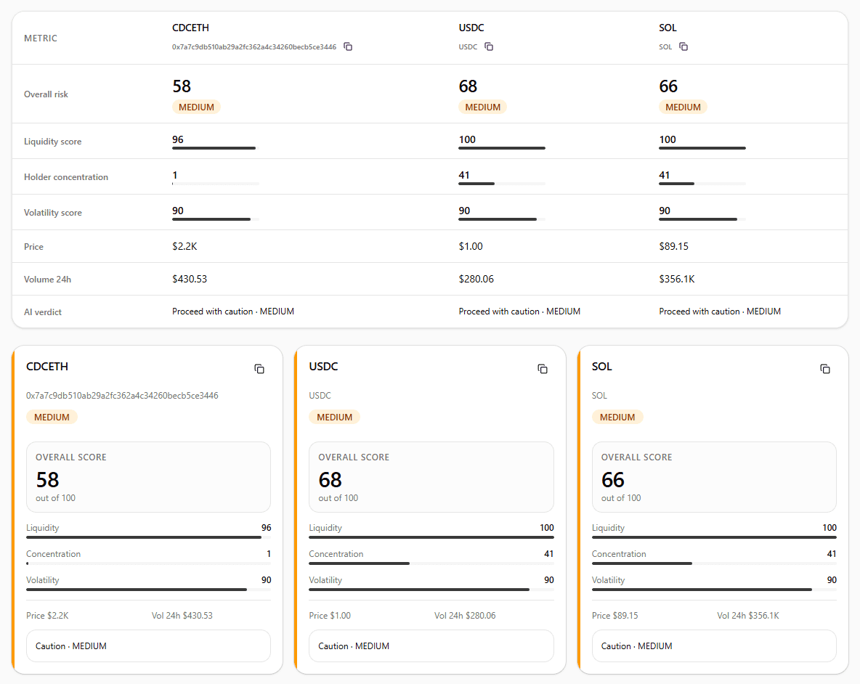860x684 pixels.
Task: Click the contract address on the CDCETH card
Action: point(122,396)
